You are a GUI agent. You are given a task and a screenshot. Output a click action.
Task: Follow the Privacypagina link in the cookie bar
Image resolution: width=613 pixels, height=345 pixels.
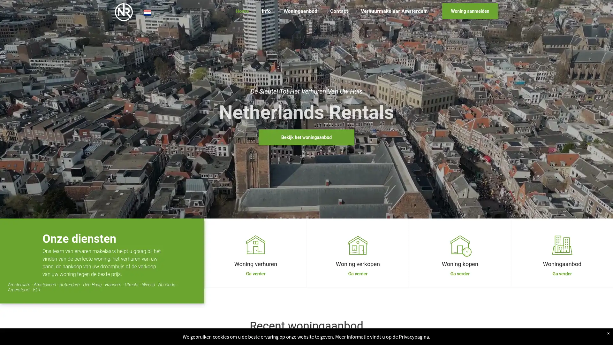click(414, 337)
